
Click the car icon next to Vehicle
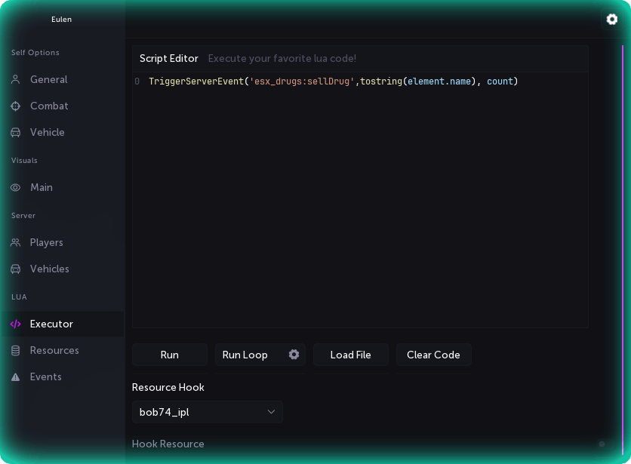point(16,133)
